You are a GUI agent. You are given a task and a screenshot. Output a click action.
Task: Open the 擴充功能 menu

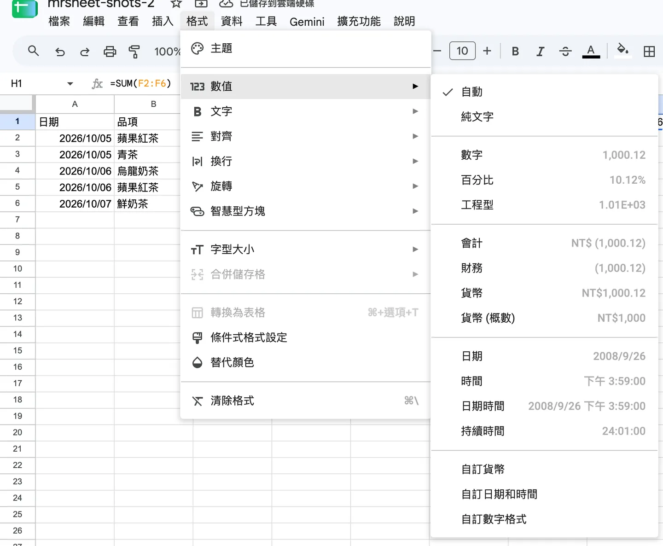click(359, 21)
